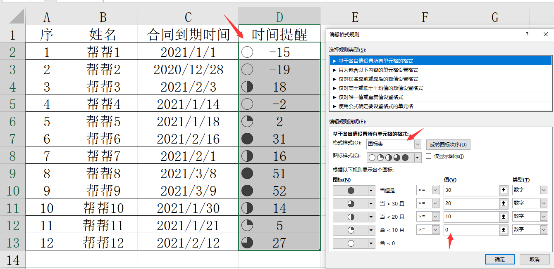This screenshot has width=554, height=269.
Task: Click cell with date 2021/3/8
Action: click(188, 173)
